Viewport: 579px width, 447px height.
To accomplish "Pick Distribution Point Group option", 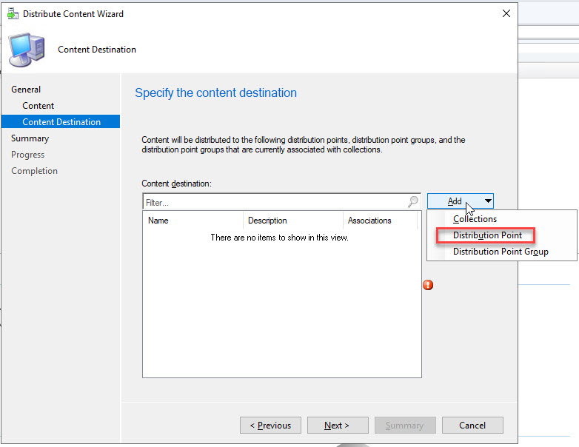I will pyautogui.click(x=501, y=252).
